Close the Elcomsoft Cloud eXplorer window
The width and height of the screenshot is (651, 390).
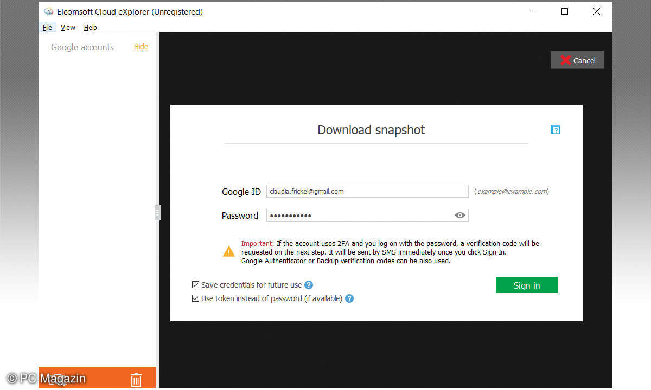click(x=597, y=11)
